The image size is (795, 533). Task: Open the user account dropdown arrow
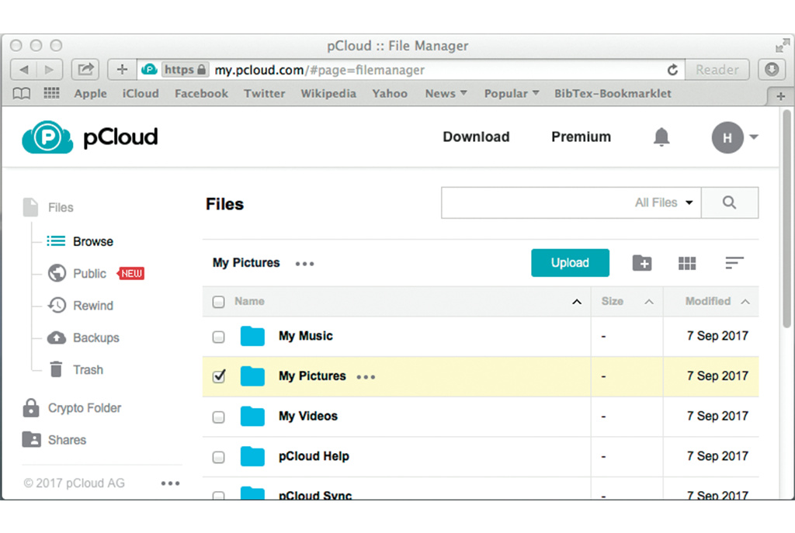pyautogui.click(x=754, y=137)
